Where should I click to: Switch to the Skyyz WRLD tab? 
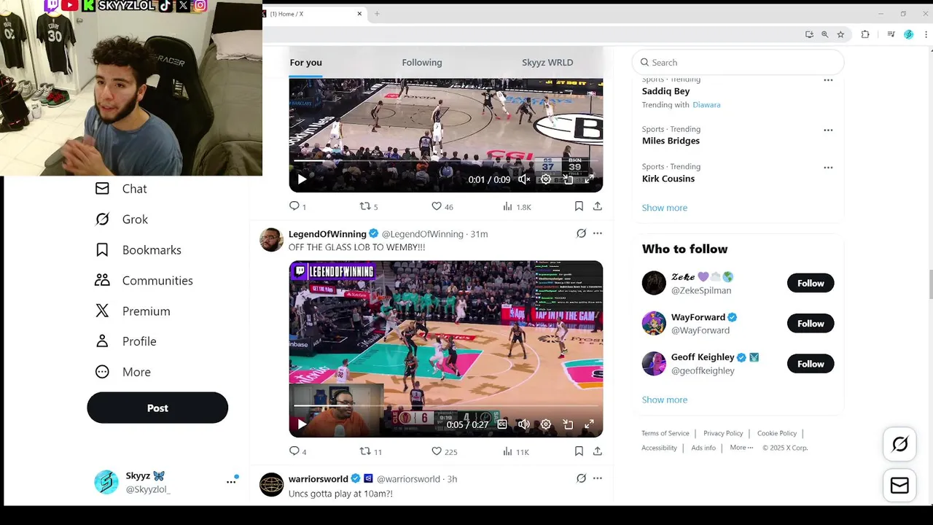547,63
